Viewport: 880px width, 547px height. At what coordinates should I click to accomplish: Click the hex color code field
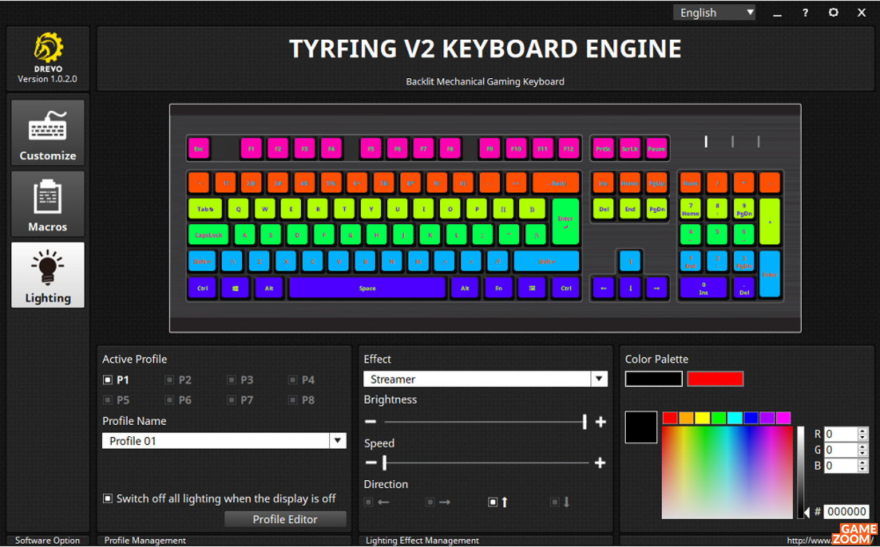click(846, 512)
